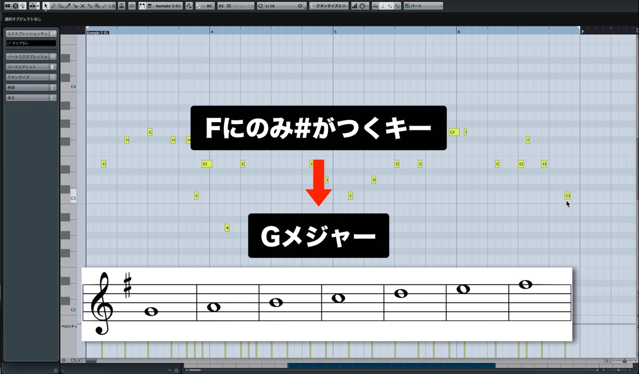The width and height of the screenshot is (639, 374).
Task: Select the Zoom magnifier tool
Action: (x=97, y=6)
